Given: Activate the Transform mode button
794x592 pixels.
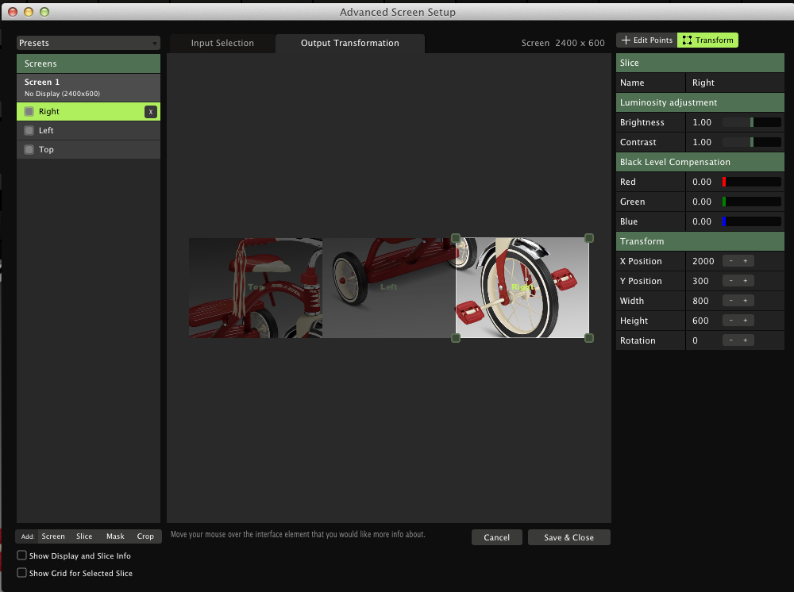Looking at the screenshot, I should [707, 40].
